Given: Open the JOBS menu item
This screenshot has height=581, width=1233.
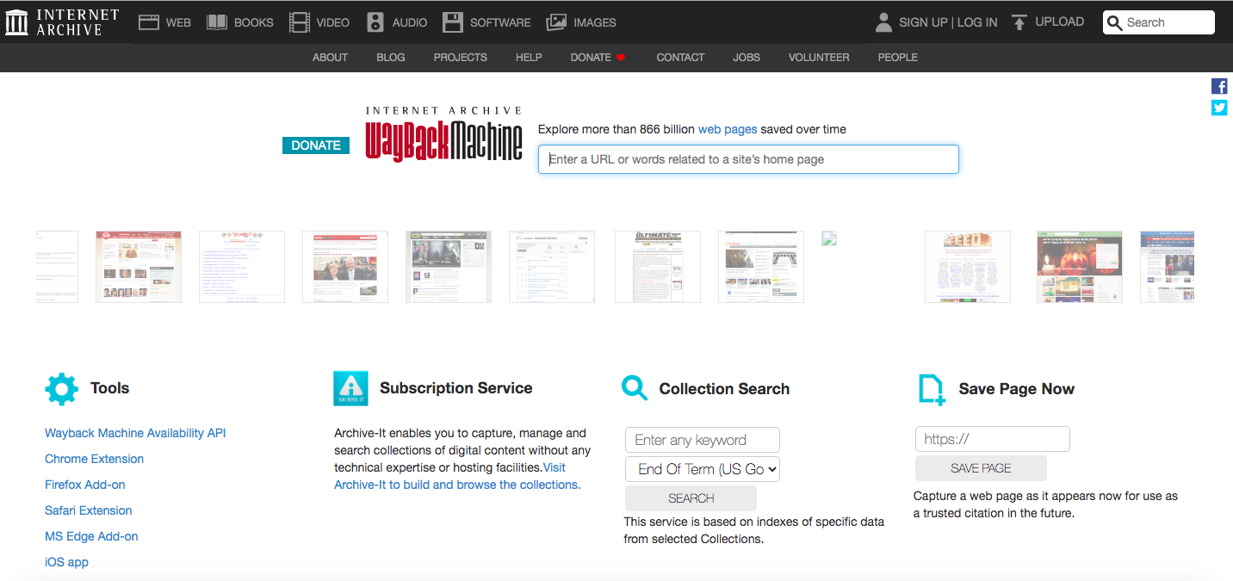Looking at the screenshot, I should 747,58.
